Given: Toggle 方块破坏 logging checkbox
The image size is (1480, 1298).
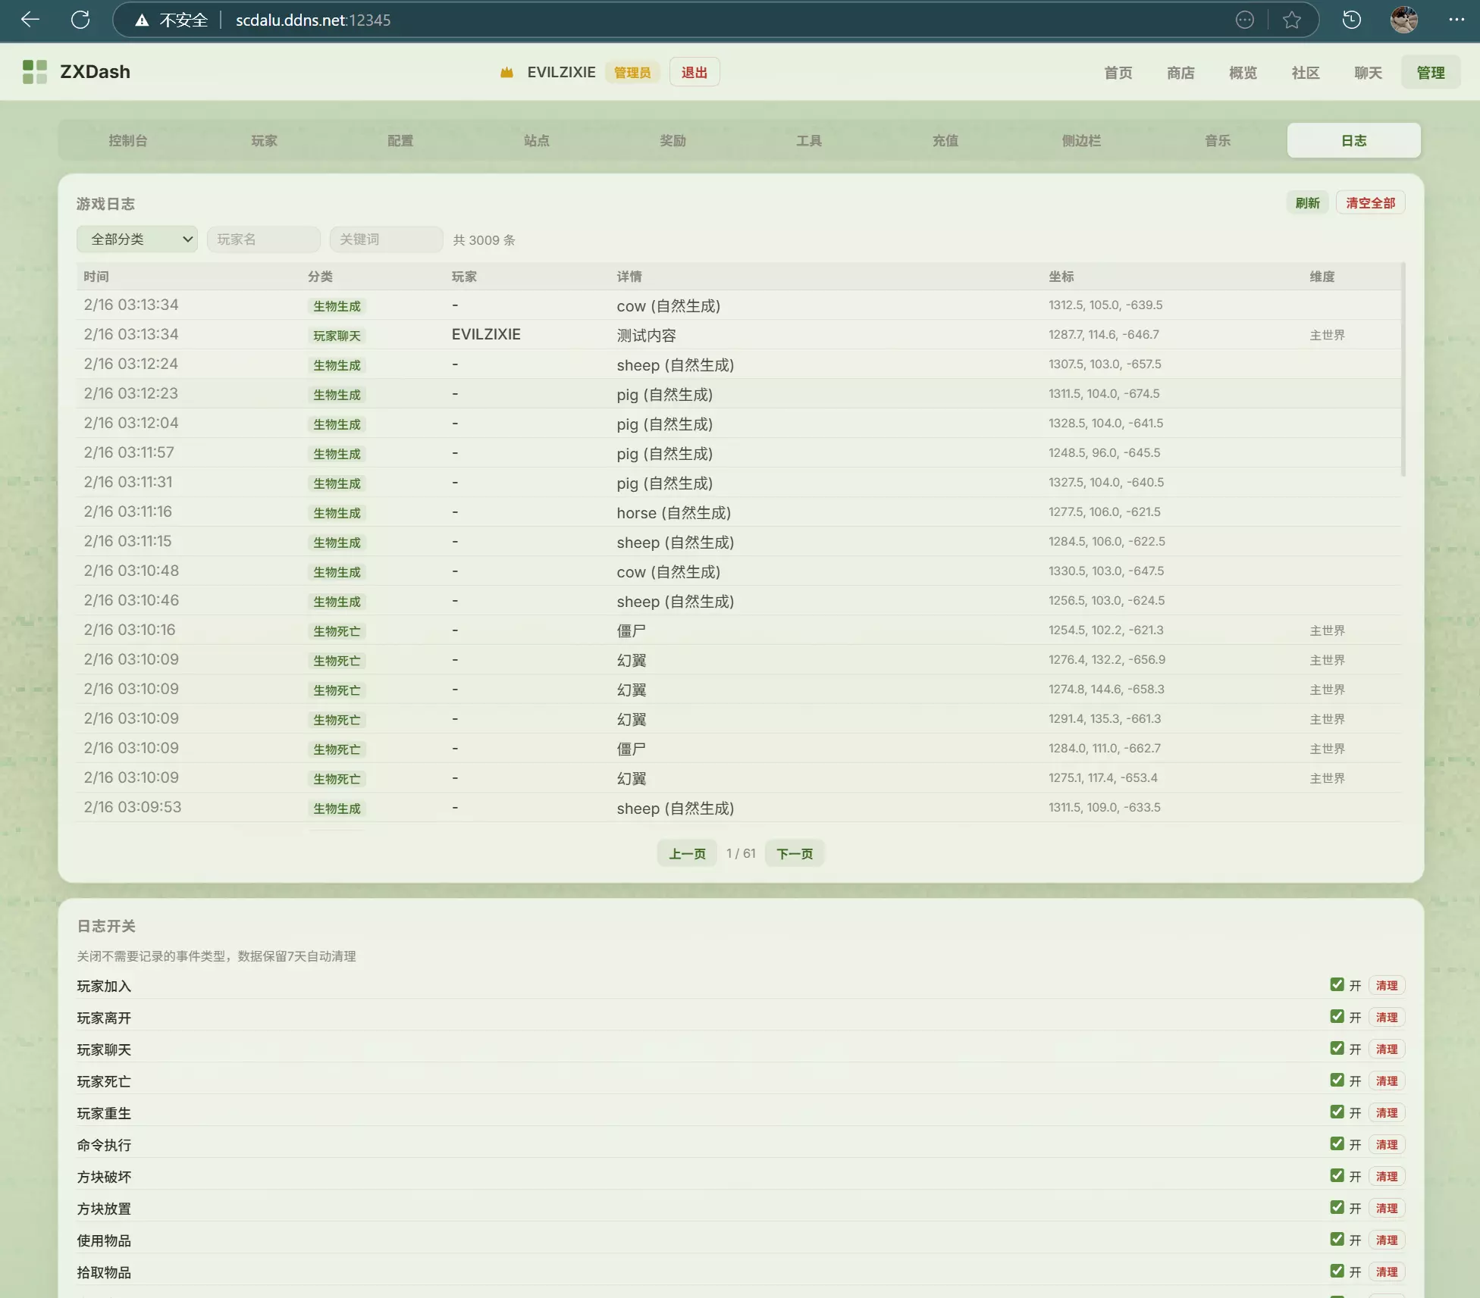Looking at the screenshot, I should tap(1337, 1175).
